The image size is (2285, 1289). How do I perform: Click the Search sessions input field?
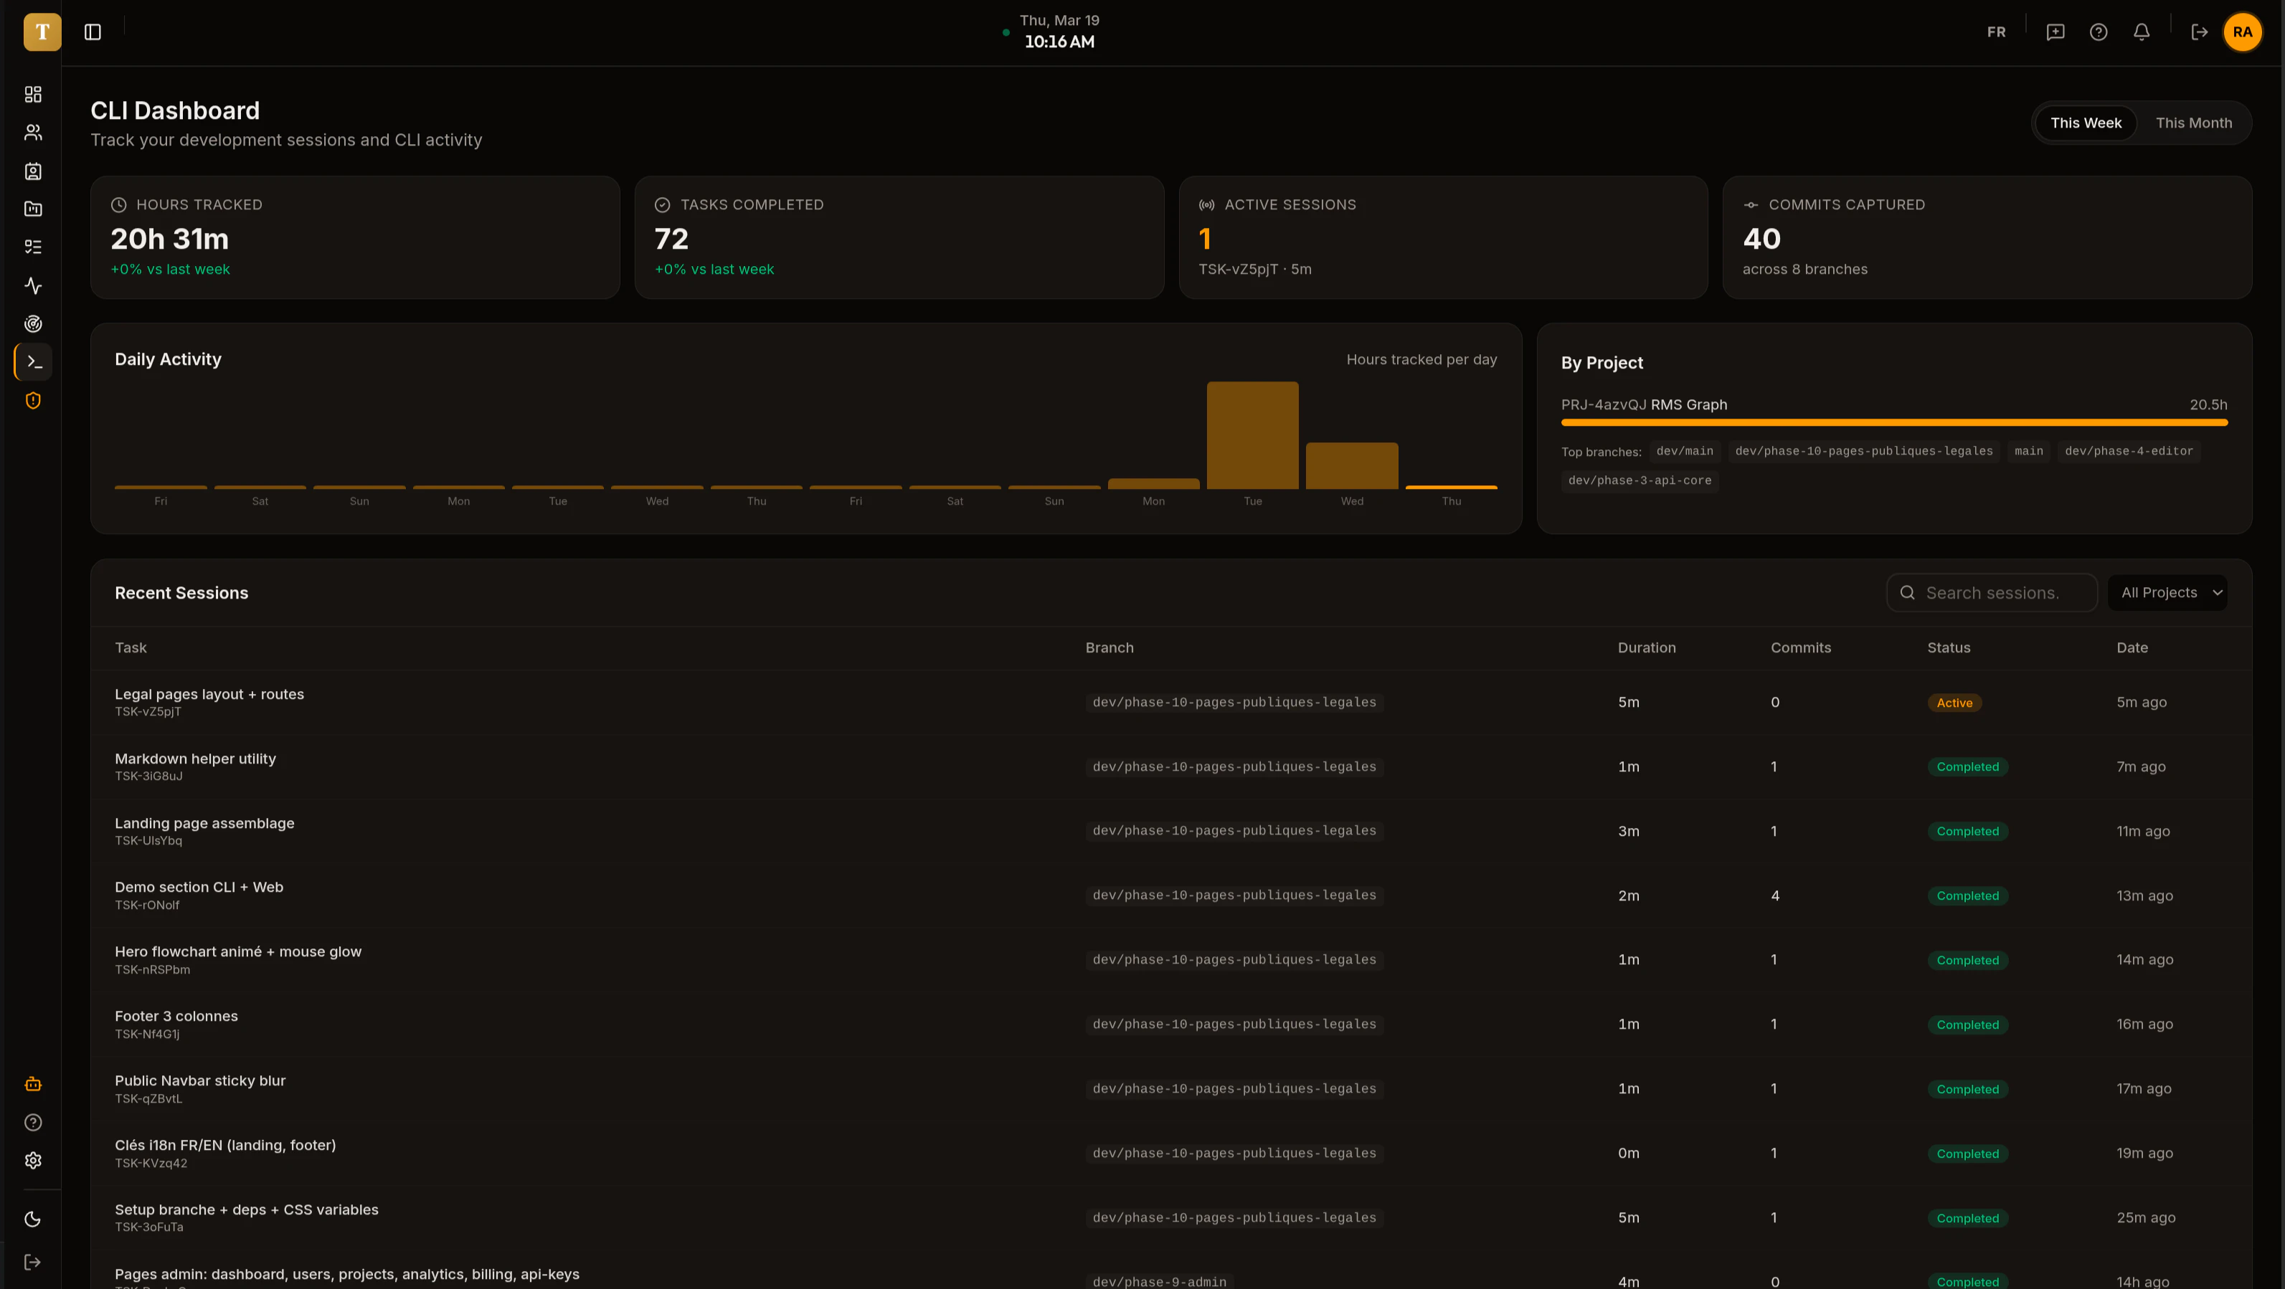[x=1992, y=593]
